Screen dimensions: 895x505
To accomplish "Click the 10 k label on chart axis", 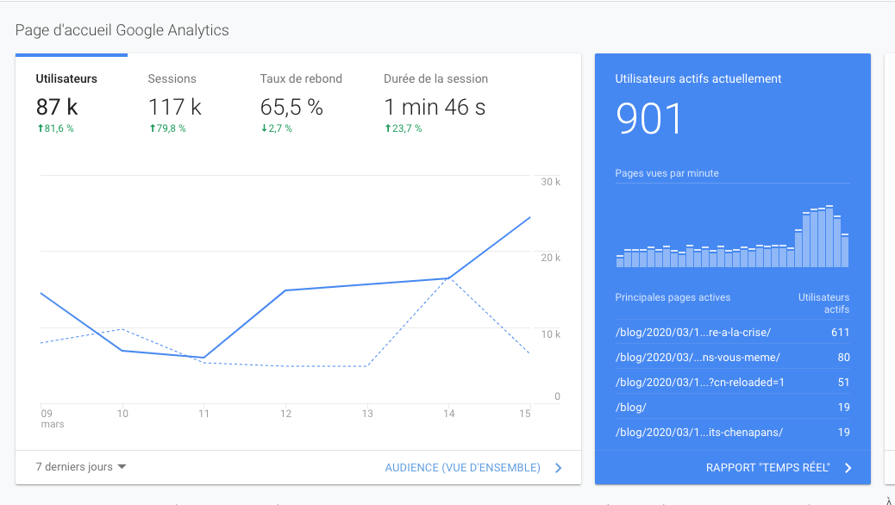I will 550,334.
